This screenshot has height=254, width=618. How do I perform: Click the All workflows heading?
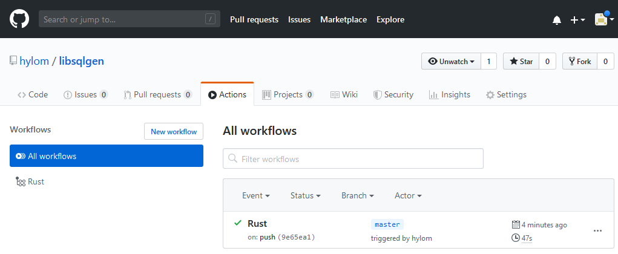[260, 131]
